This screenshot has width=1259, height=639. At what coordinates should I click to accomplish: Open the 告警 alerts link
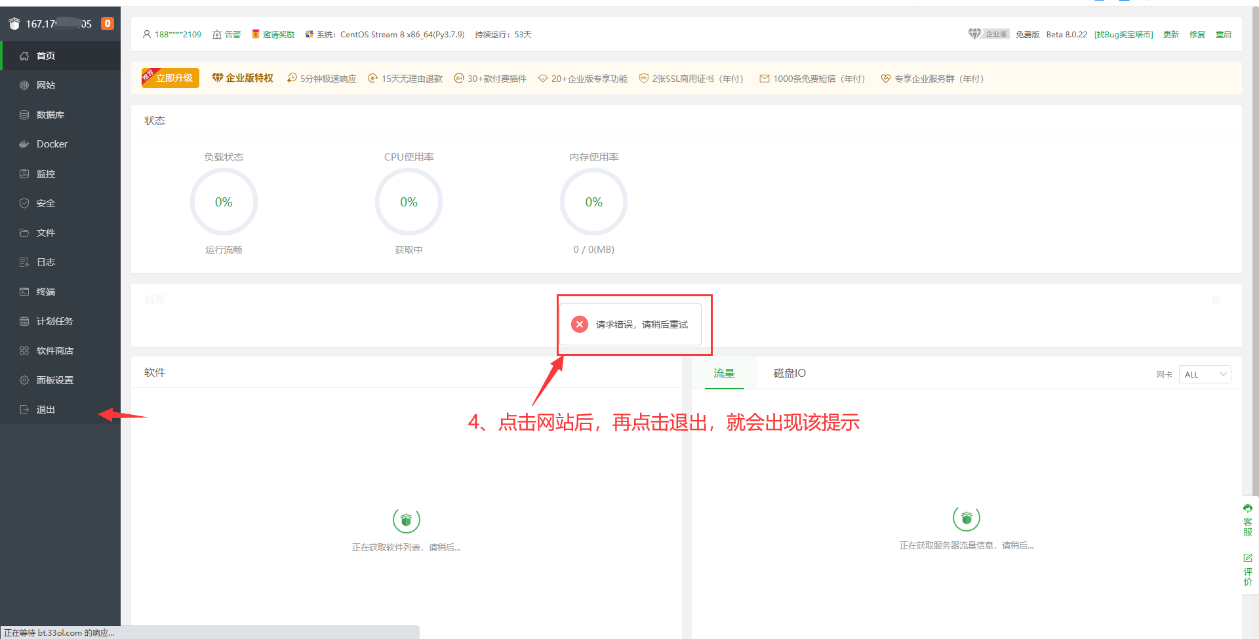click(227, 34)
